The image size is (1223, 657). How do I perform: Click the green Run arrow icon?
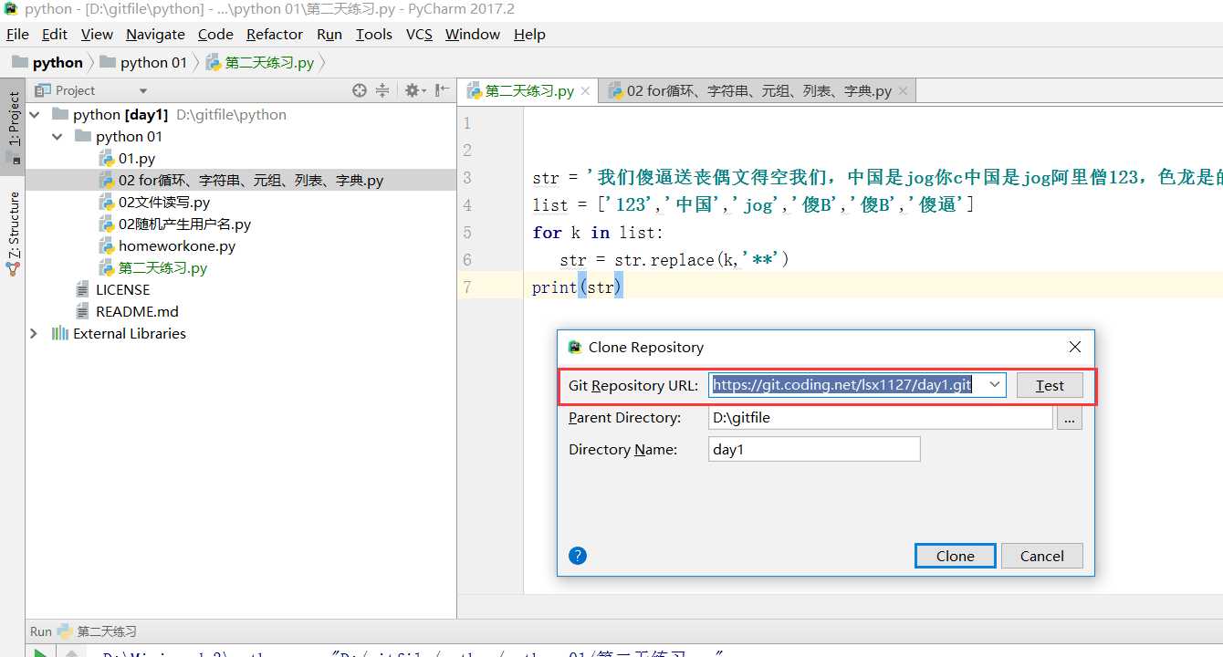pyautogui.click(x=39, y=652)
